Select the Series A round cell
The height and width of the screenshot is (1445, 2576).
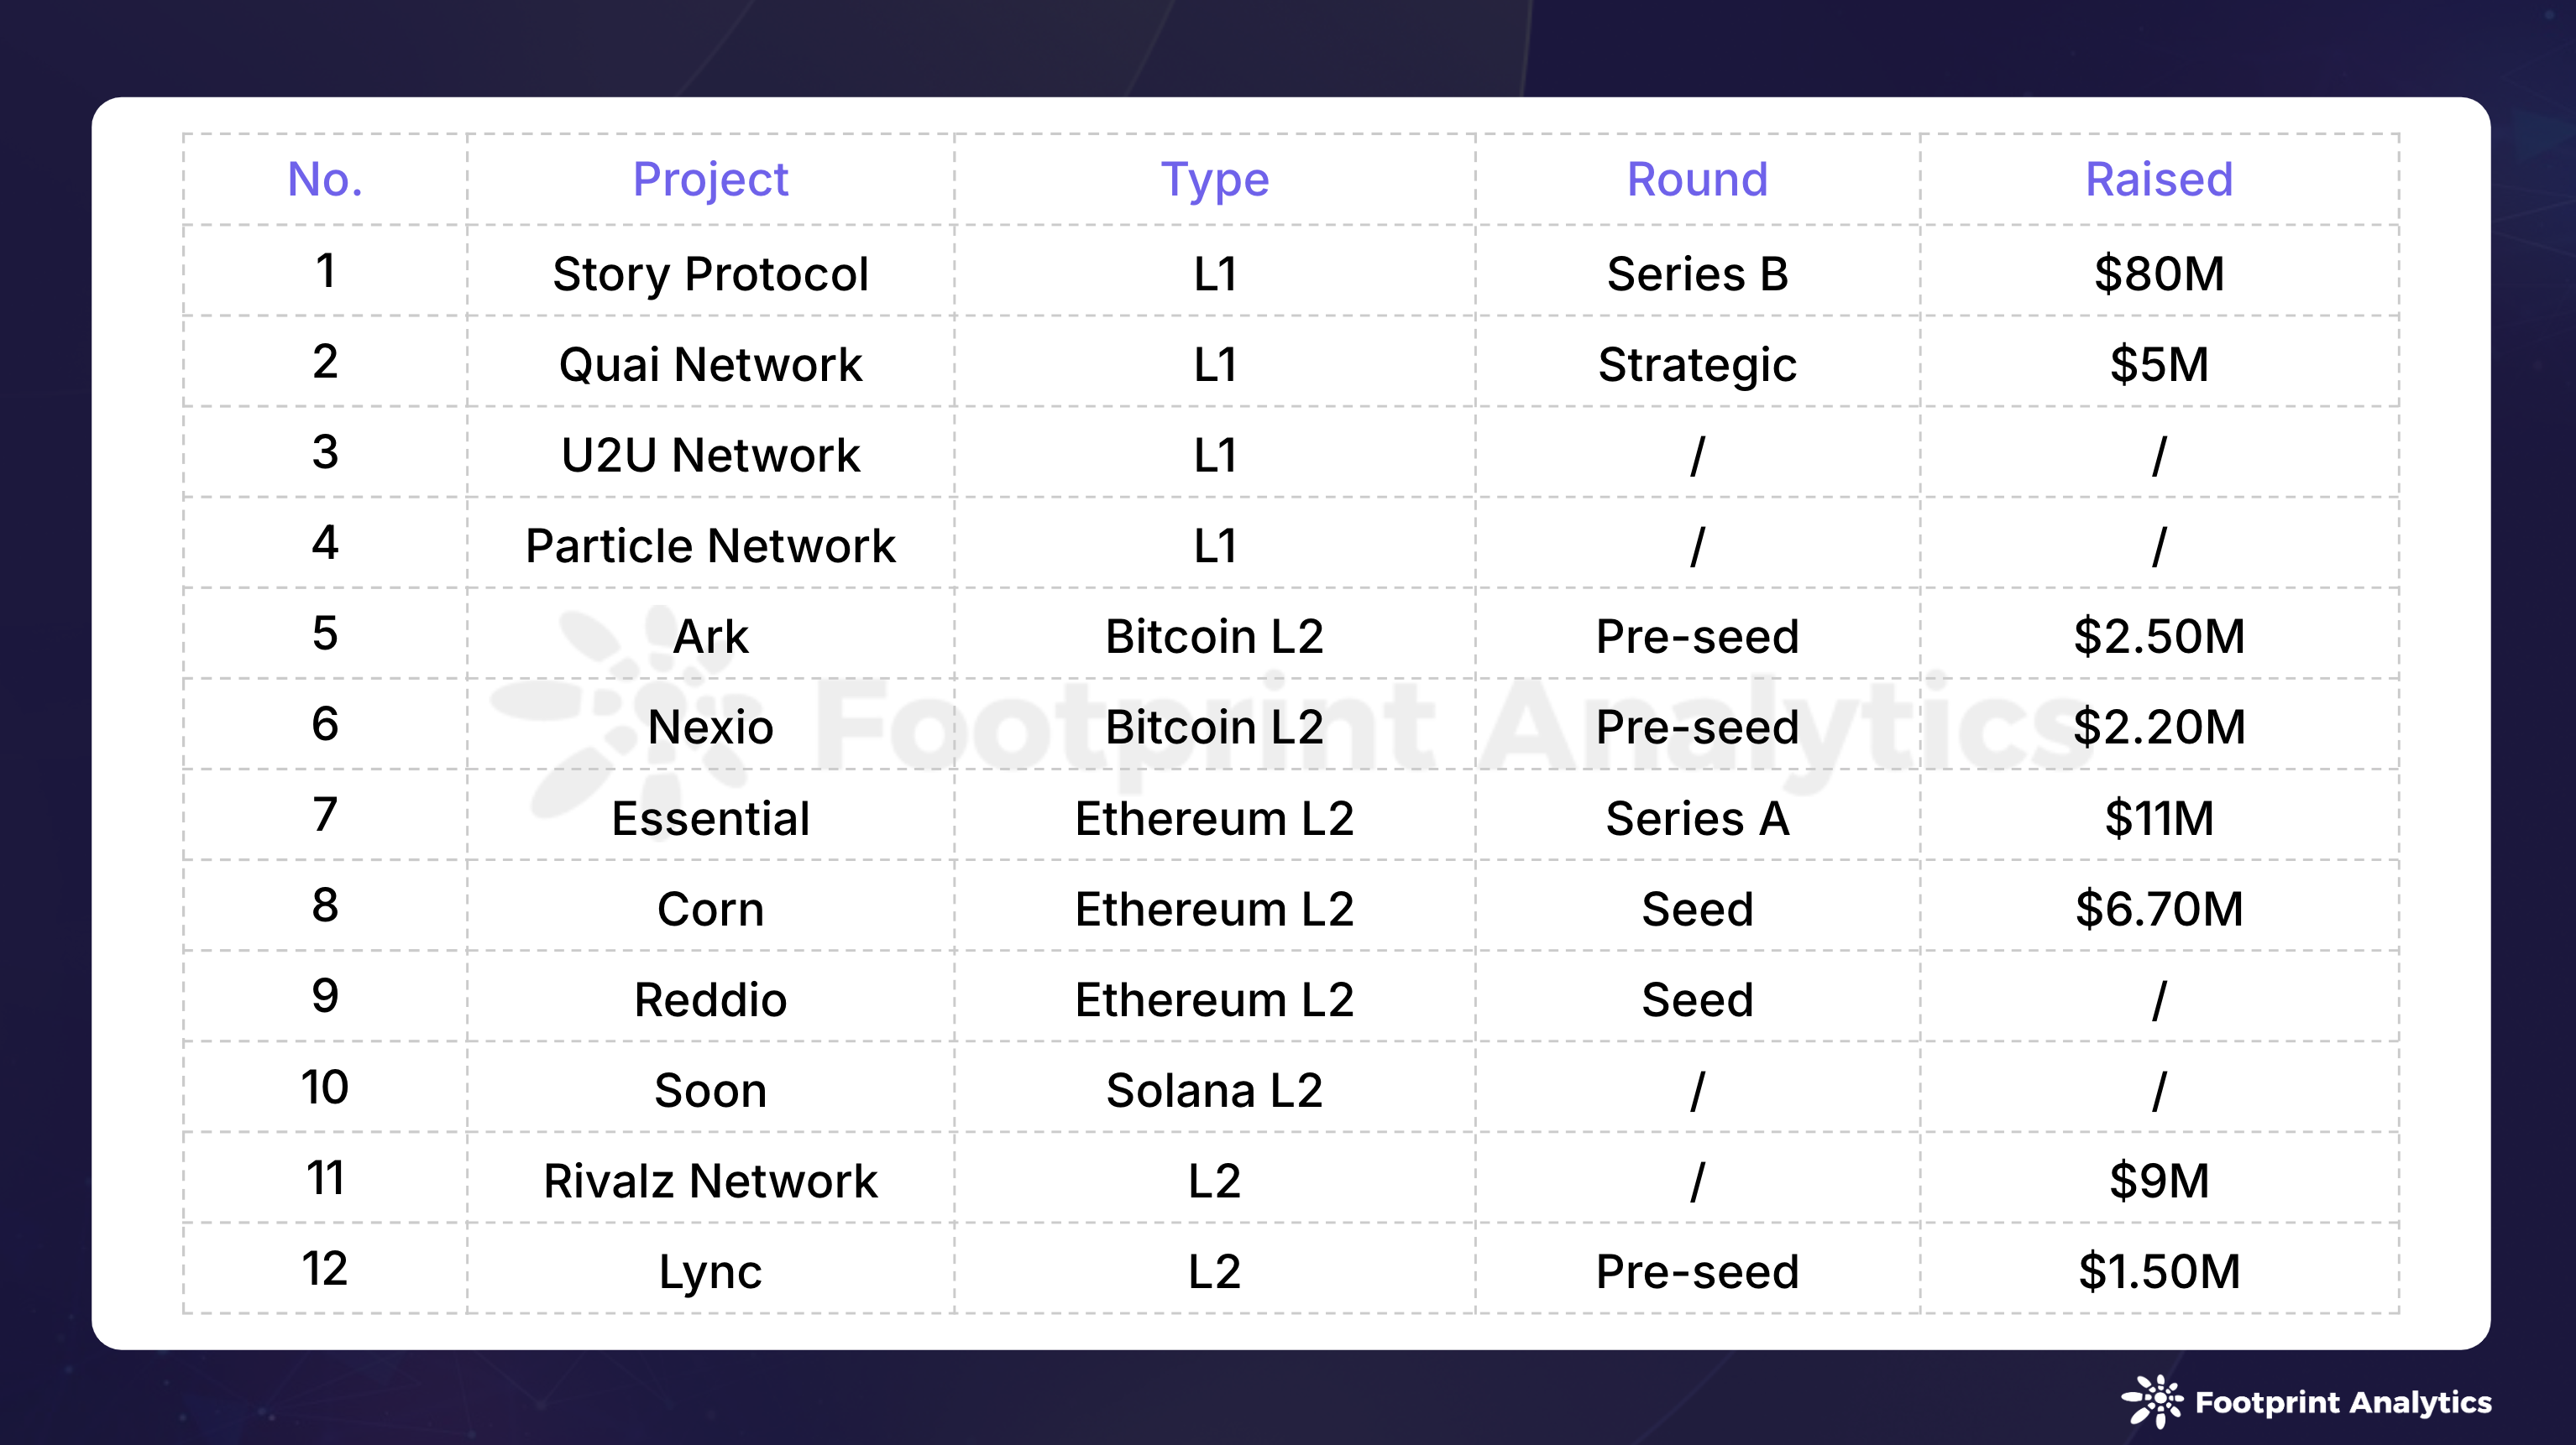(x=1697, y=818)
